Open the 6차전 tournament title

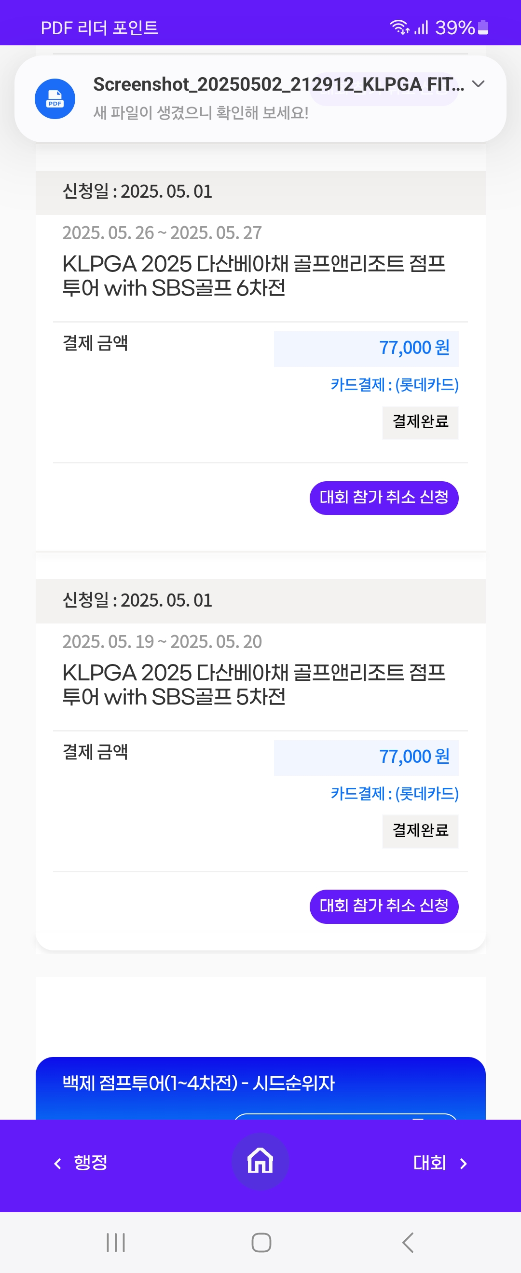coord(254,276)
